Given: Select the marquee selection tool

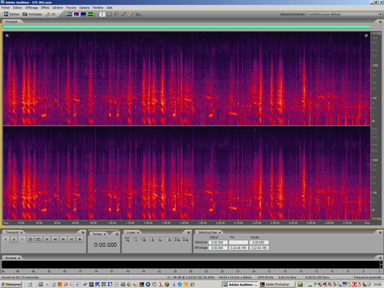Looking at the screenshot, I should pyautogui.click(x=109, y=14).
